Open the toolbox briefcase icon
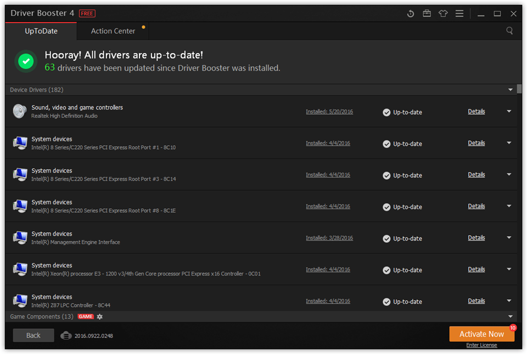The height and width of the screenshot is (354, 527). point(427,13)
